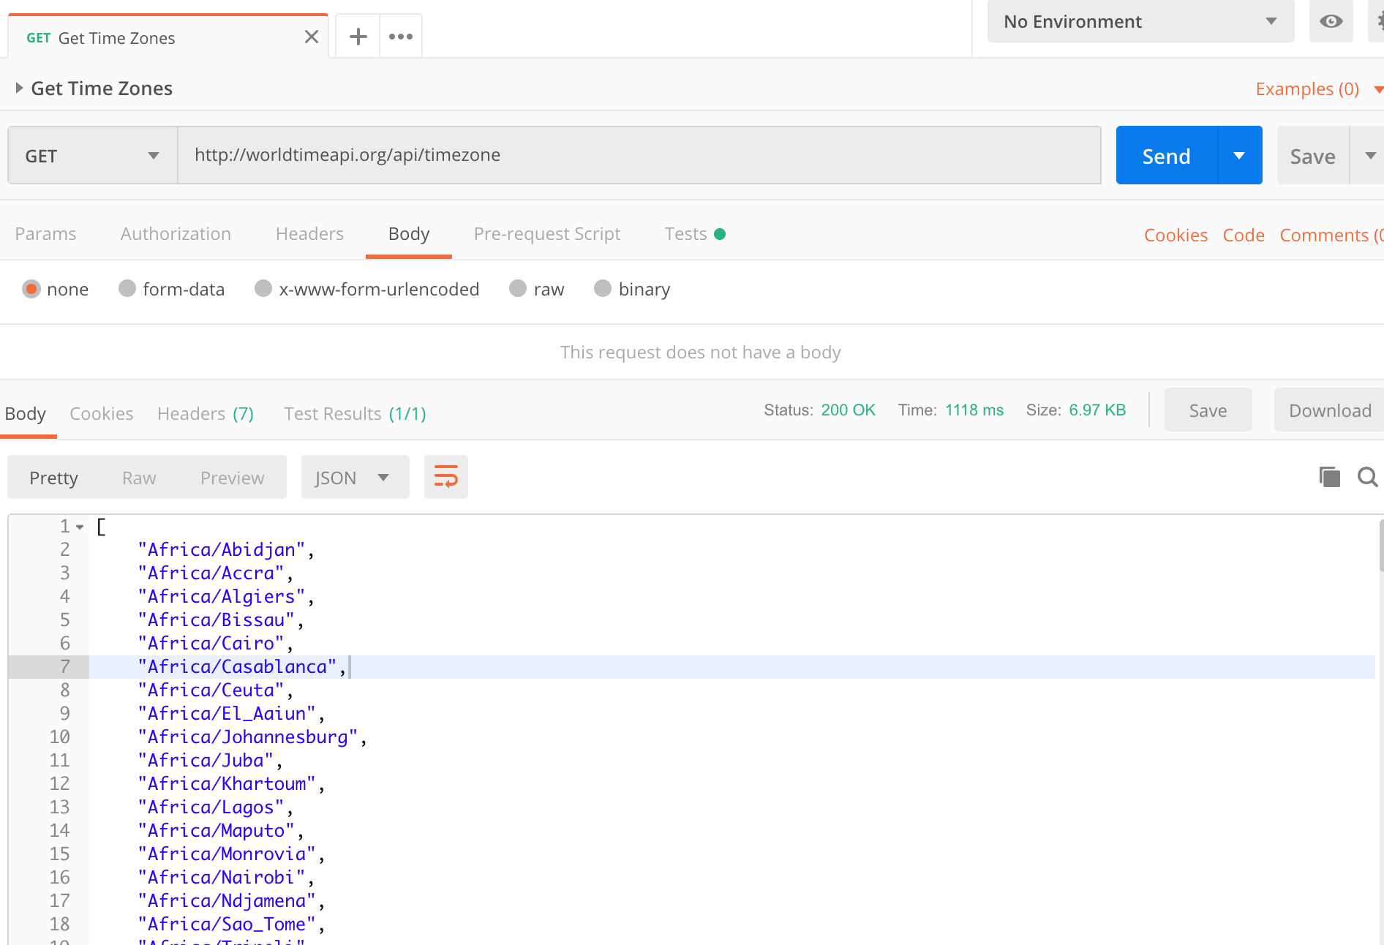Click inside the request URL field

[x=636, y=154]
